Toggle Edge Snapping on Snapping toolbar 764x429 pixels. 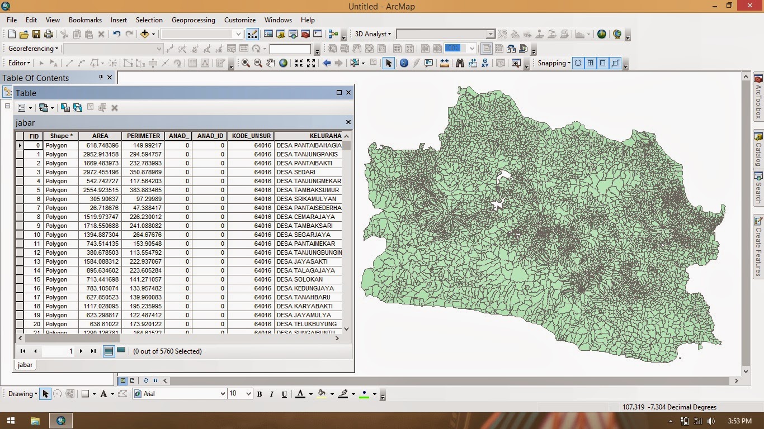click(x=615, y=63)
